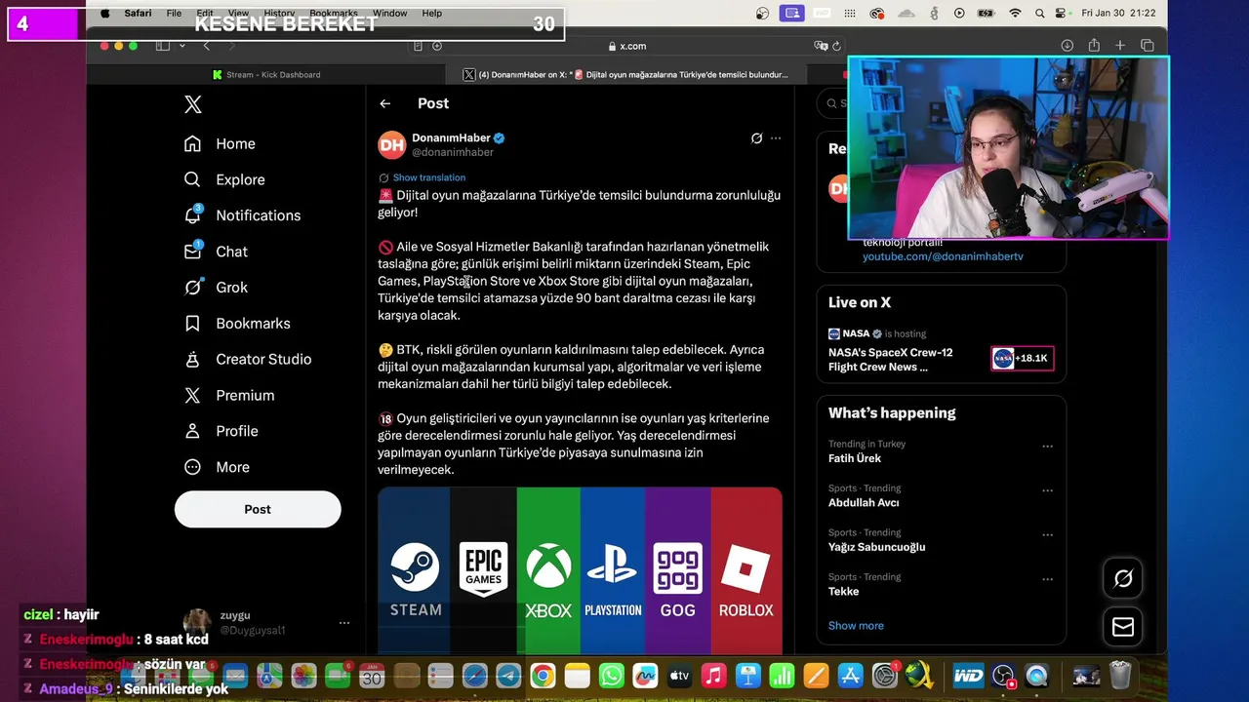Open account options dots next to zuygu

pyautogui.click(x=343, y=622)
